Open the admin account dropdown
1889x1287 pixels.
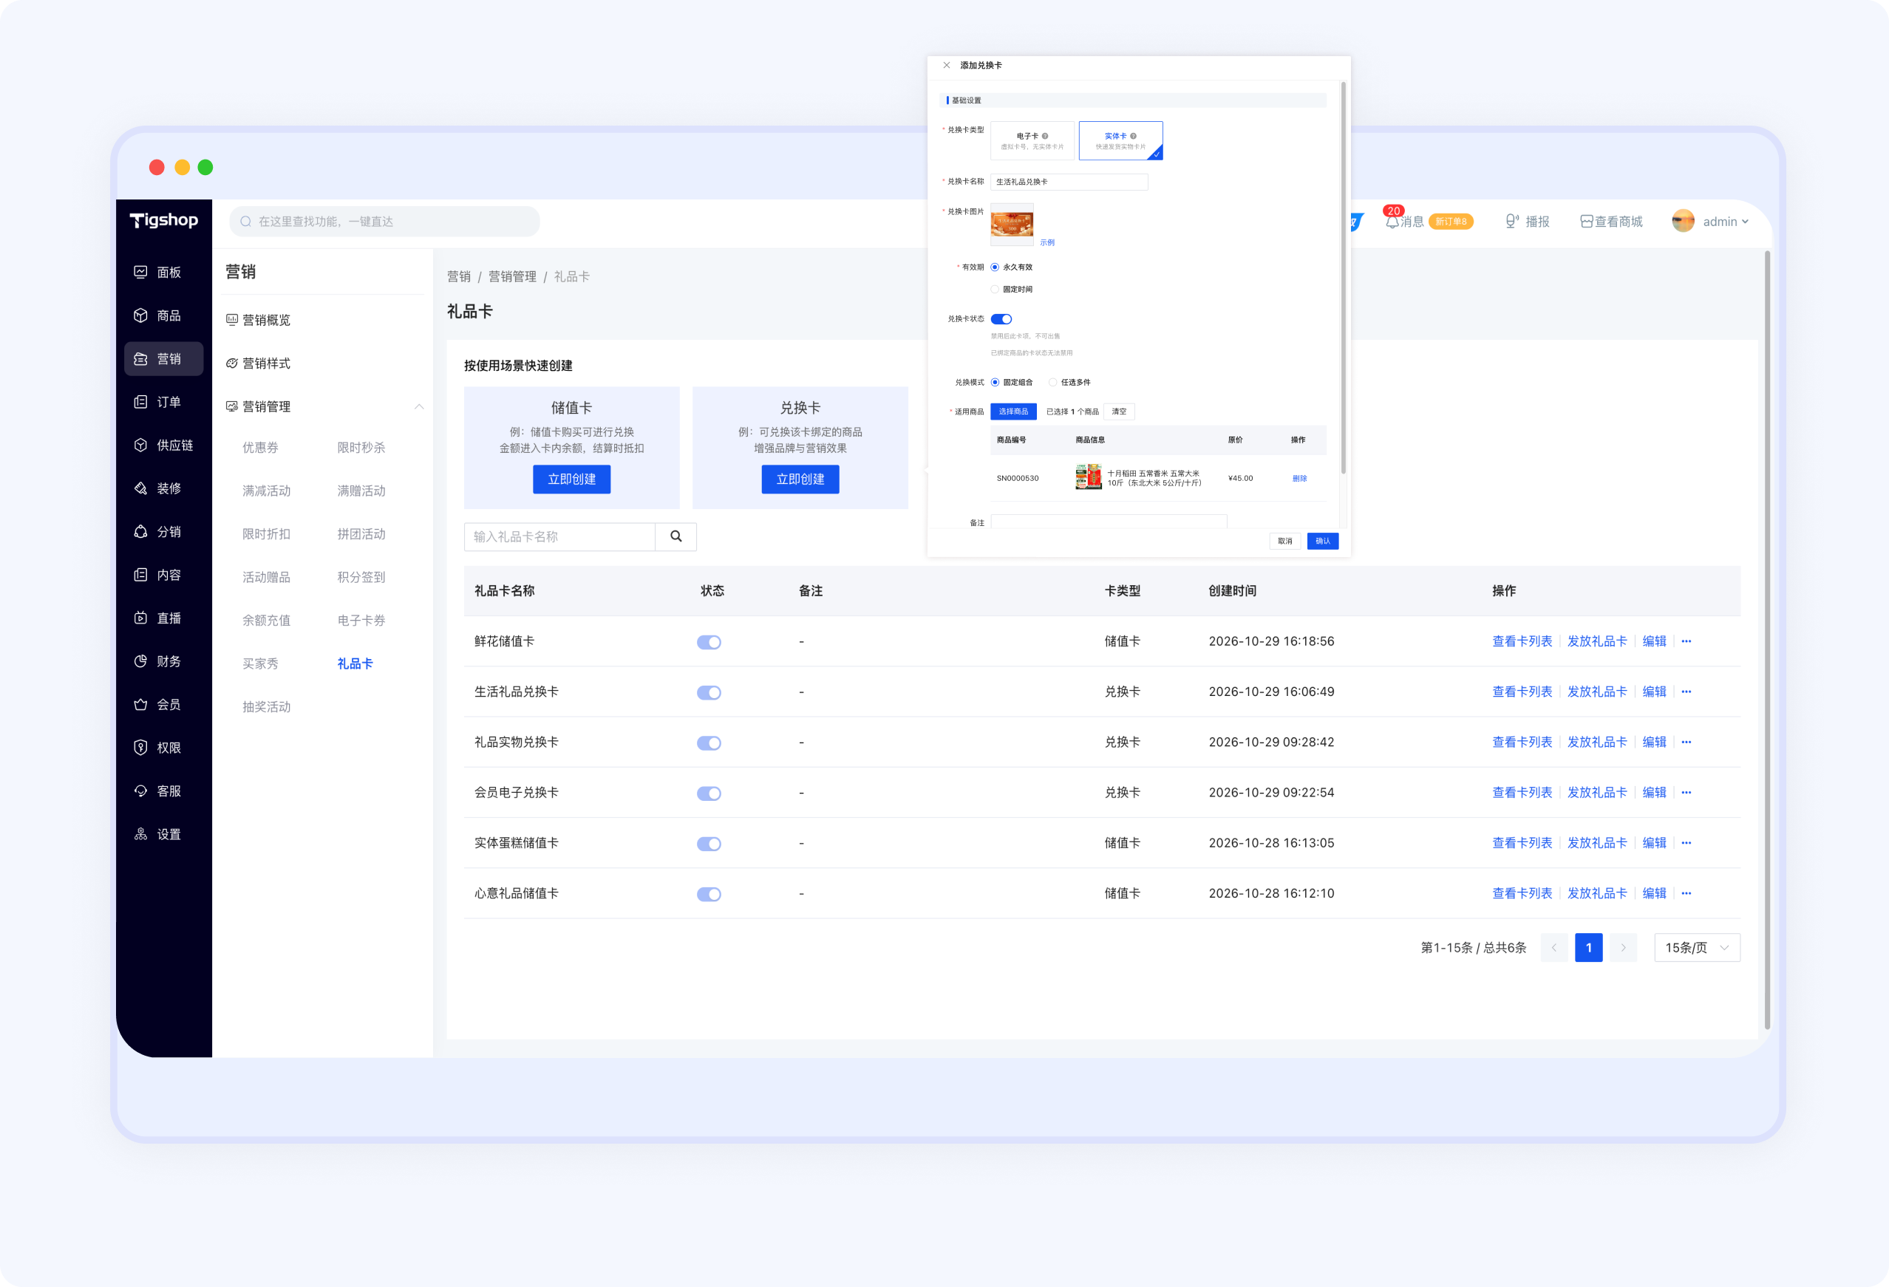click(x=1711, y=221)
